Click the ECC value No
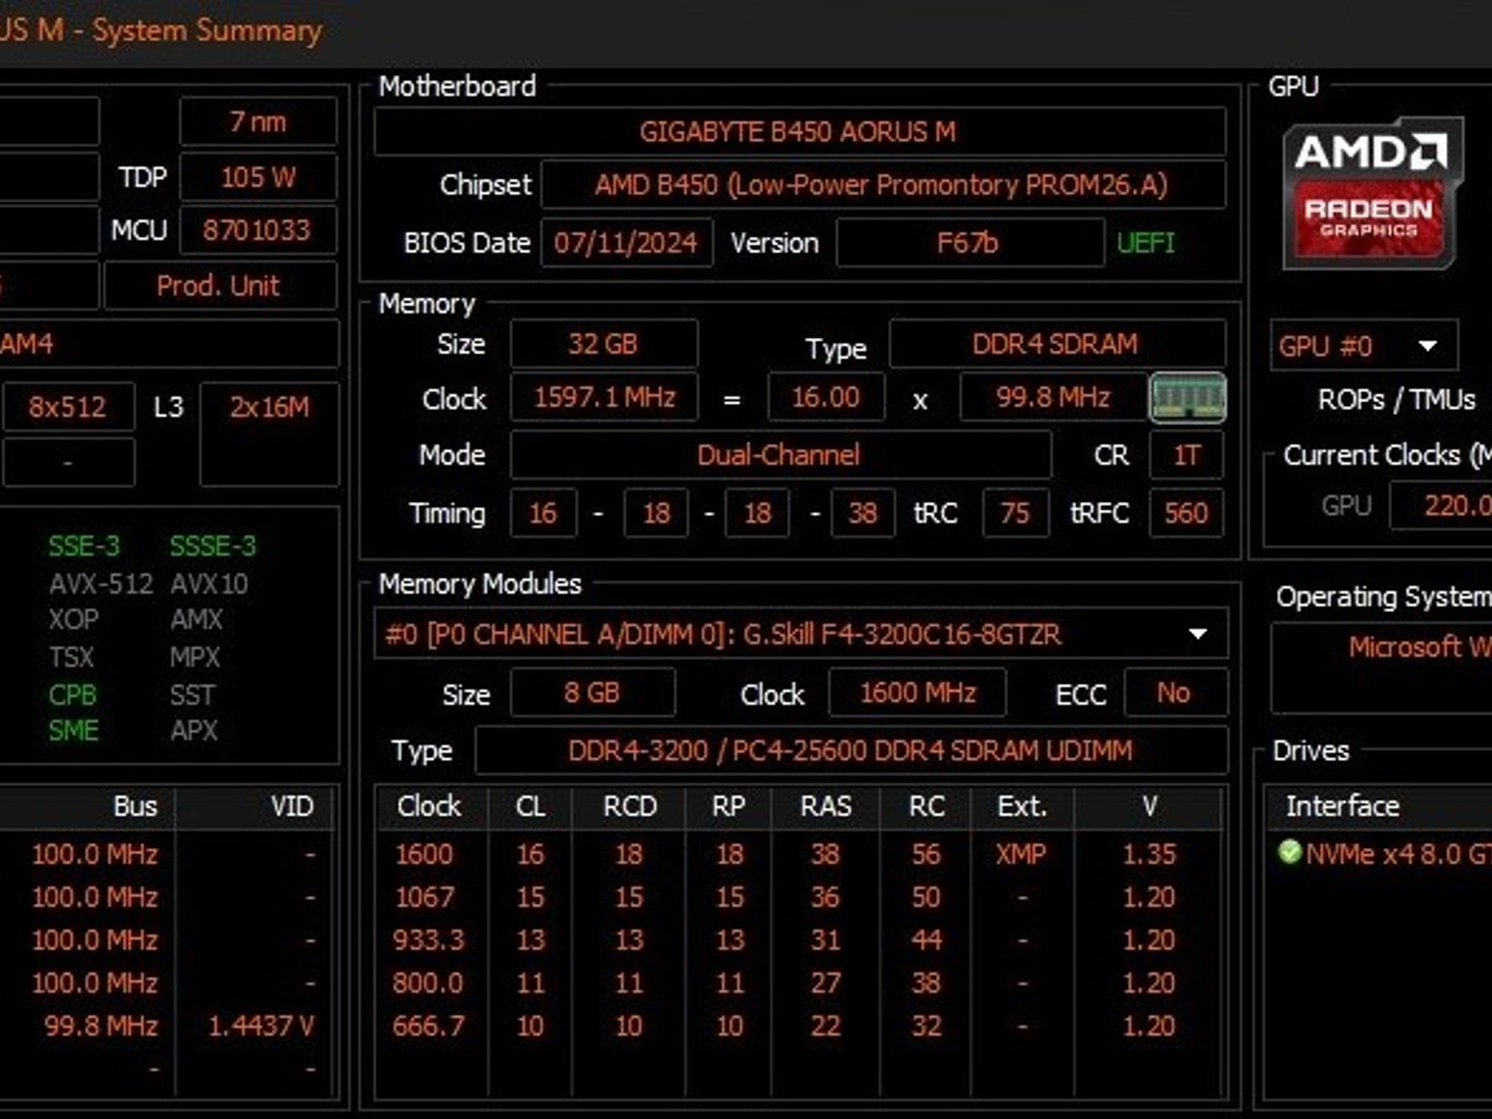The height and width of the screenshot is (1119, 1492). [x=1174, y=693]
